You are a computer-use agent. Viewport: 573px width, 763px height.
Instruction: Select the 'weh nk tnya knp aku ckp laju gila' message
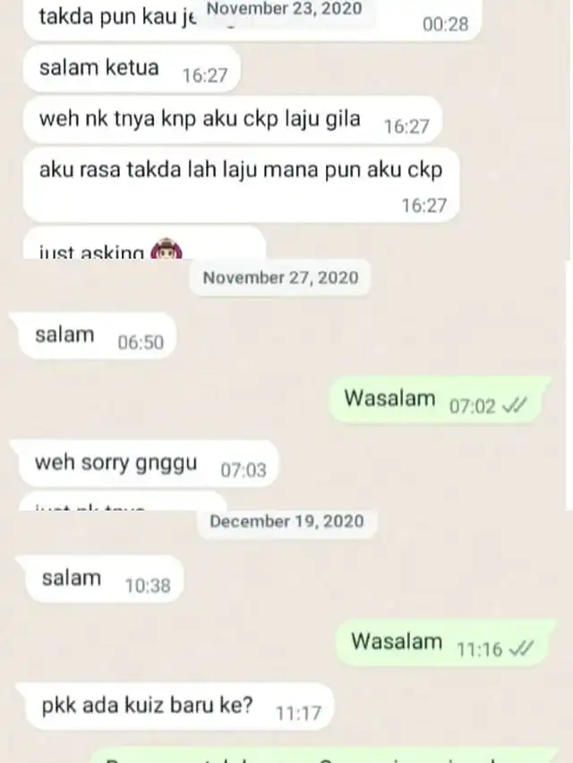[233, 120]
